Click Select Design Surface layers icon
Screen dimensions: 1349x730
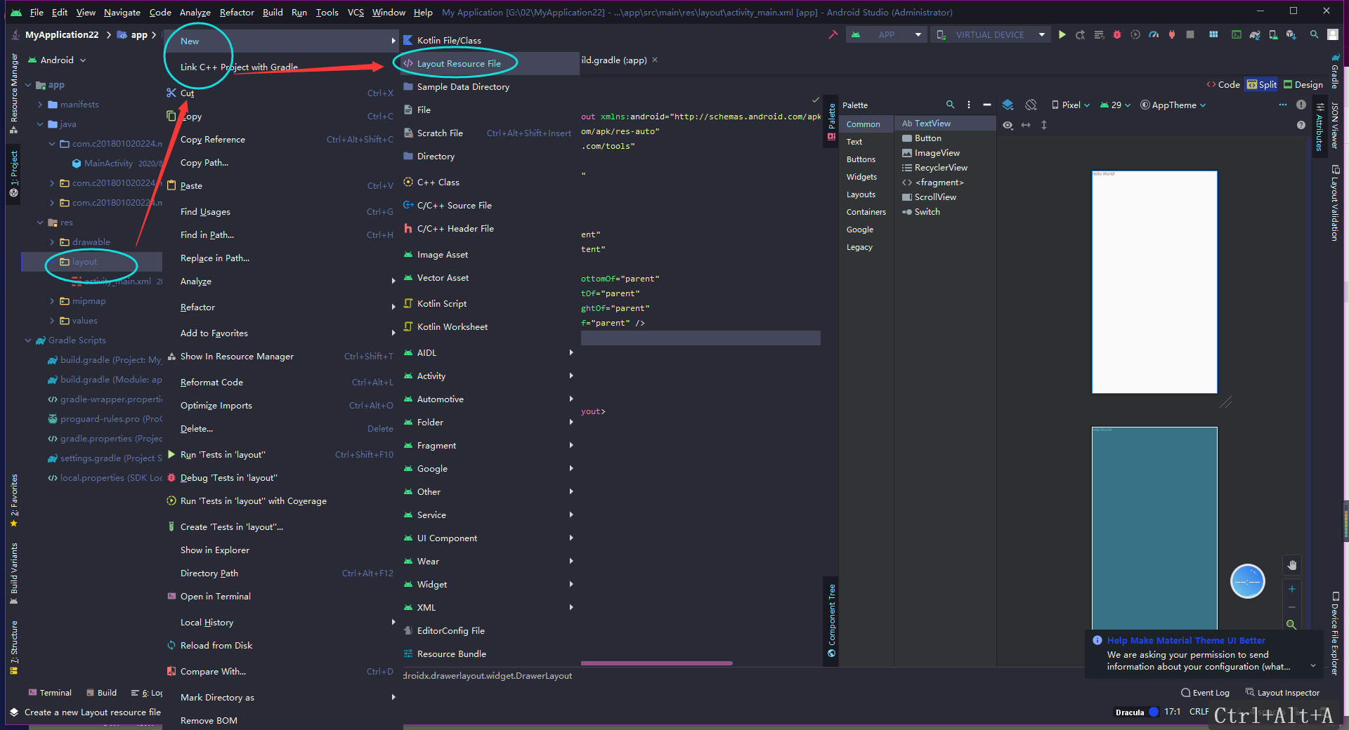tap(1008, 105)
